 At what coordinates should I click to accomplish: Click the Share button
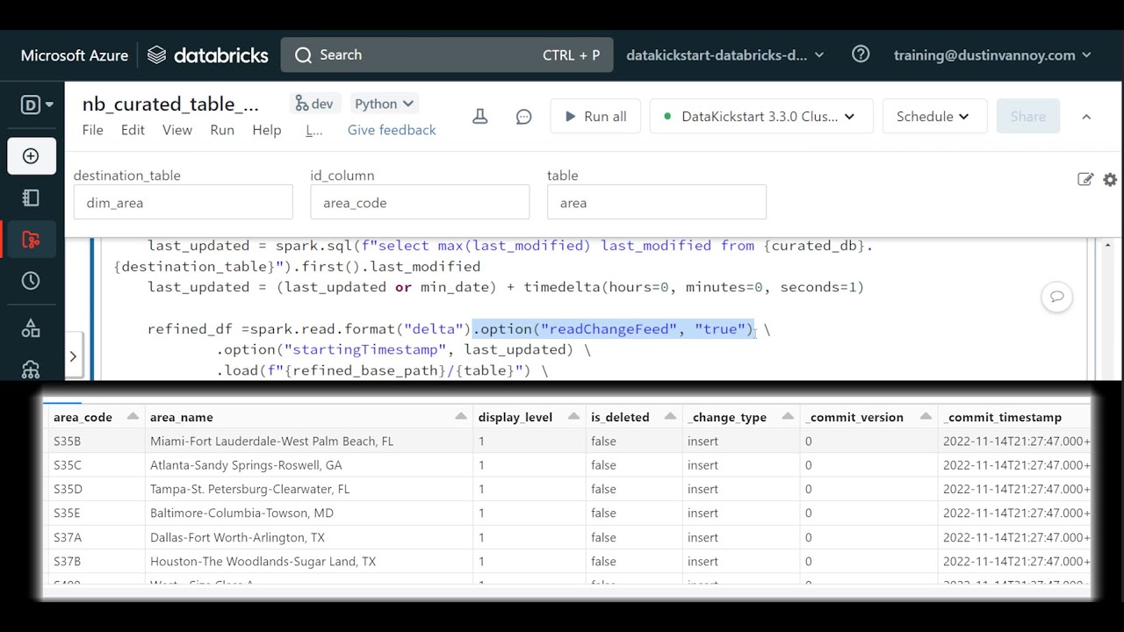pyautogui.click(x=1028, y=116)
